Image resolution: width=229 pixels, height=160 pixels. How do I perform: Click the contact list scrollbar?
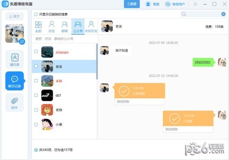(x=97, y=61)
